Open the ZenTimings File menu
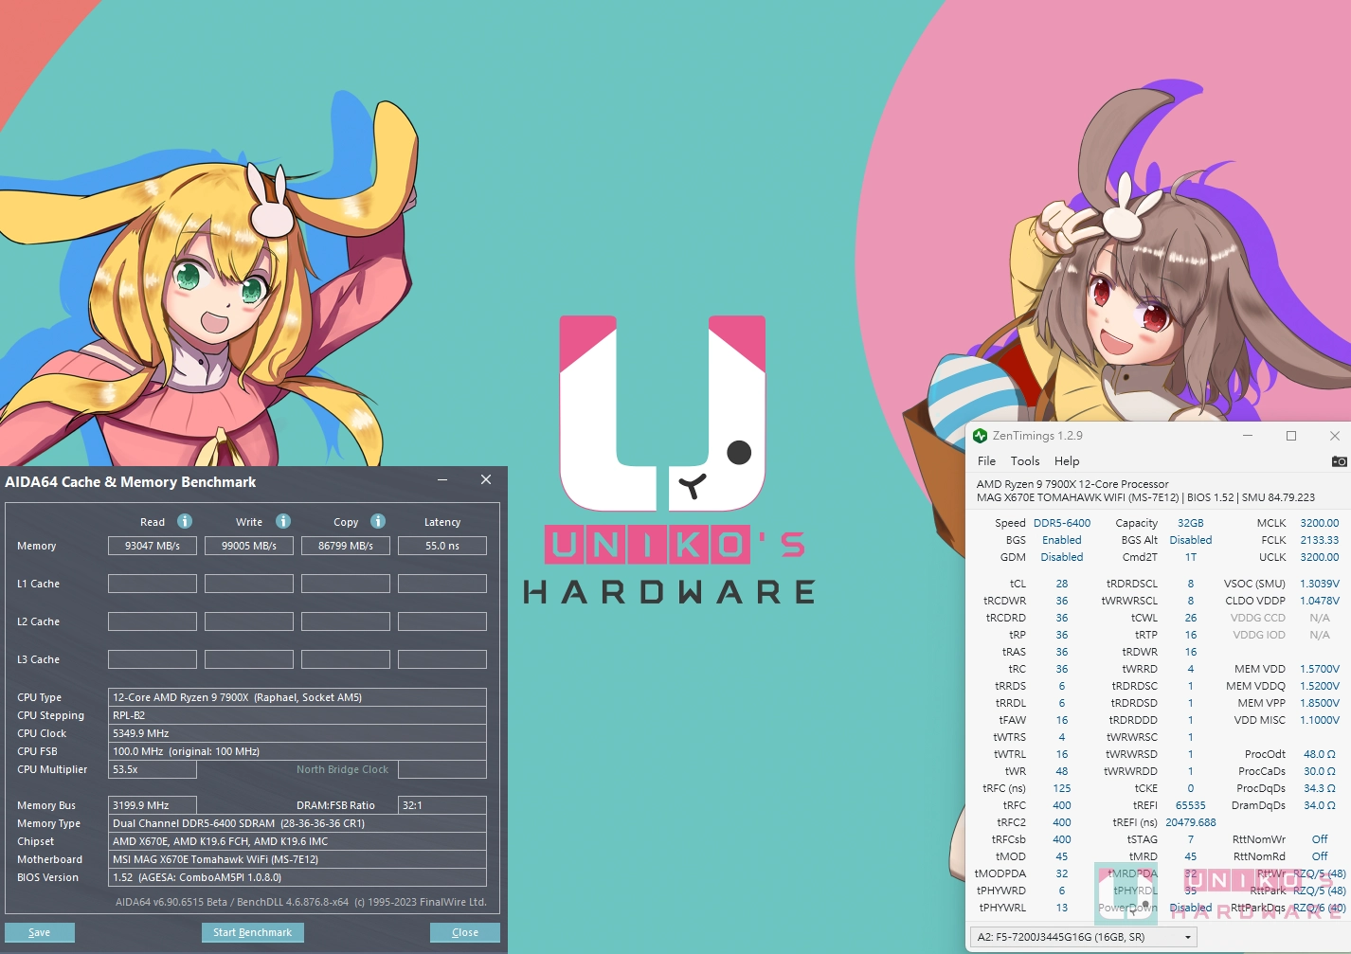Viewport: 1351px width, 954px height. 986,461
